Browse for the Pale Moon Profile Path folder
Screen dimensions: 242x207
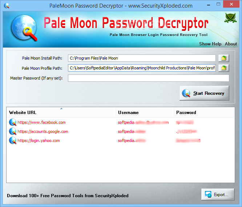(223, 68)
